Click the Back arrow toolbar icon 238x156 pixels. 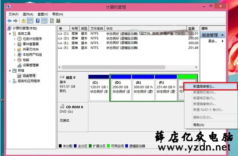9,21
